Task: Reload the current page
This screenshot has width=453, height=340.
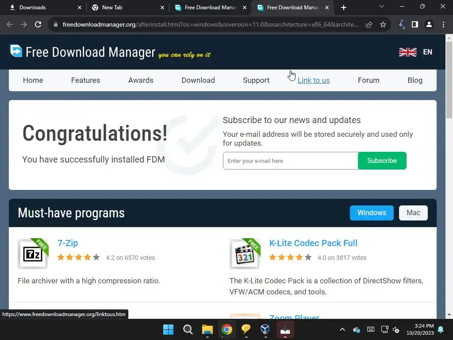Action: (x=38, y=25)
